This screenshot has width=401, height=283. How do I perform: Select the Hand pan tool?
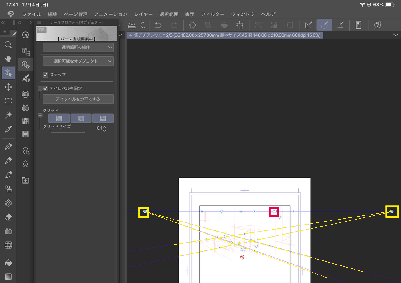pyautogui.click(x=8, y=59)
